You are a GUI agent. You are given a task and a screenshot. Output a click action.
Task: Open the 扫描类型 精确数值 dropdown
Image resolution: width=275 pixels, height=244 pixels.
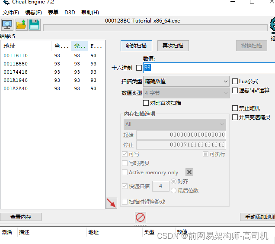tap(186, 81)
